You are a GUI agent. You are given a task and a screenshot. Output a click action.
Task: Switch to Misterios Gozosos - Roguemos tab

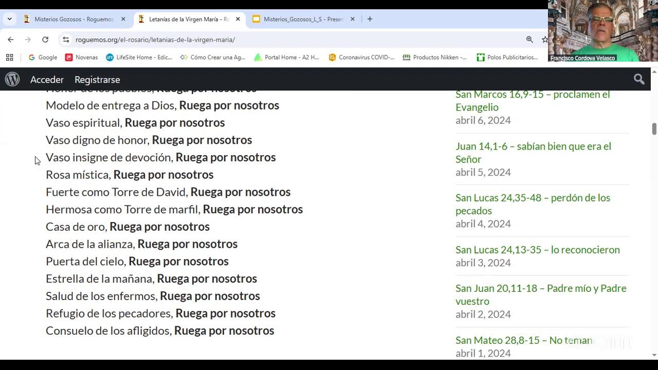(x=74, y=19)
